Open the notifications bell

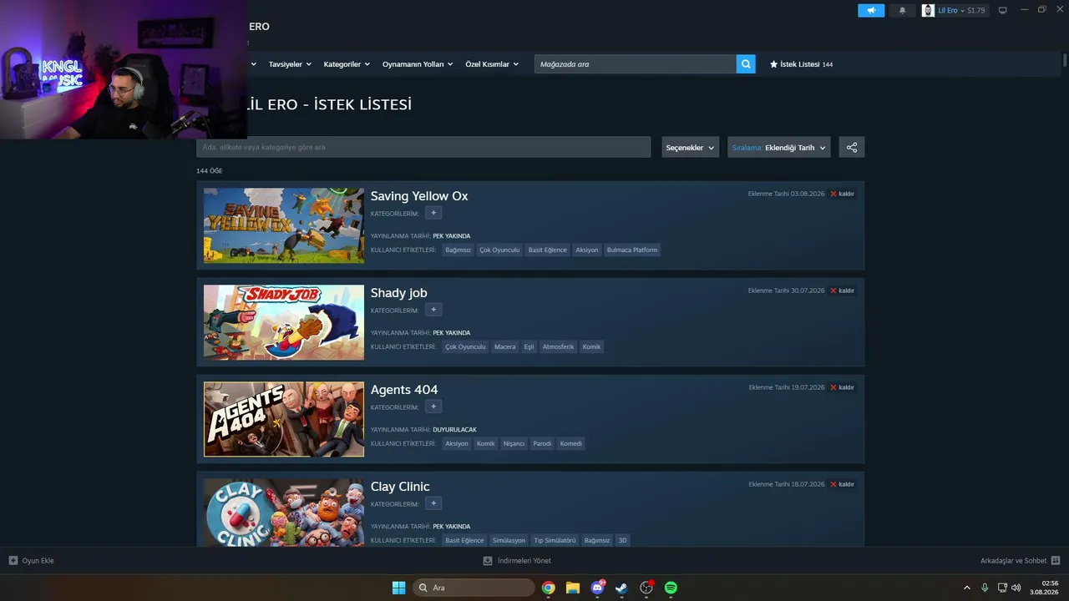coord(902,11)
